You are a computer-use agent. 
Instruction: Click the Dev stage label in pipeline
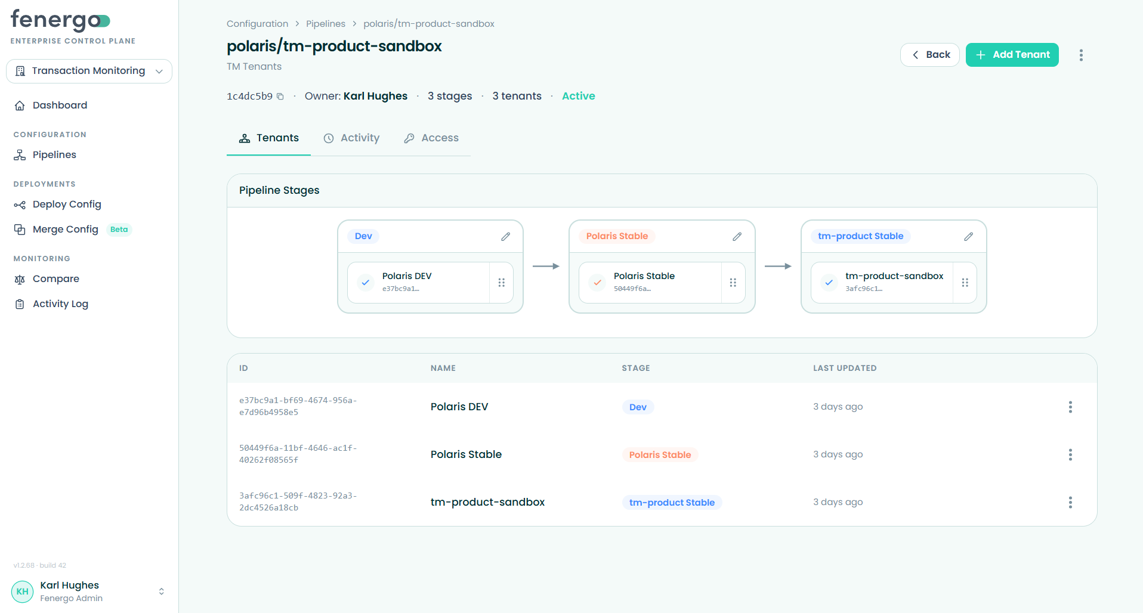tap(363, 236)
